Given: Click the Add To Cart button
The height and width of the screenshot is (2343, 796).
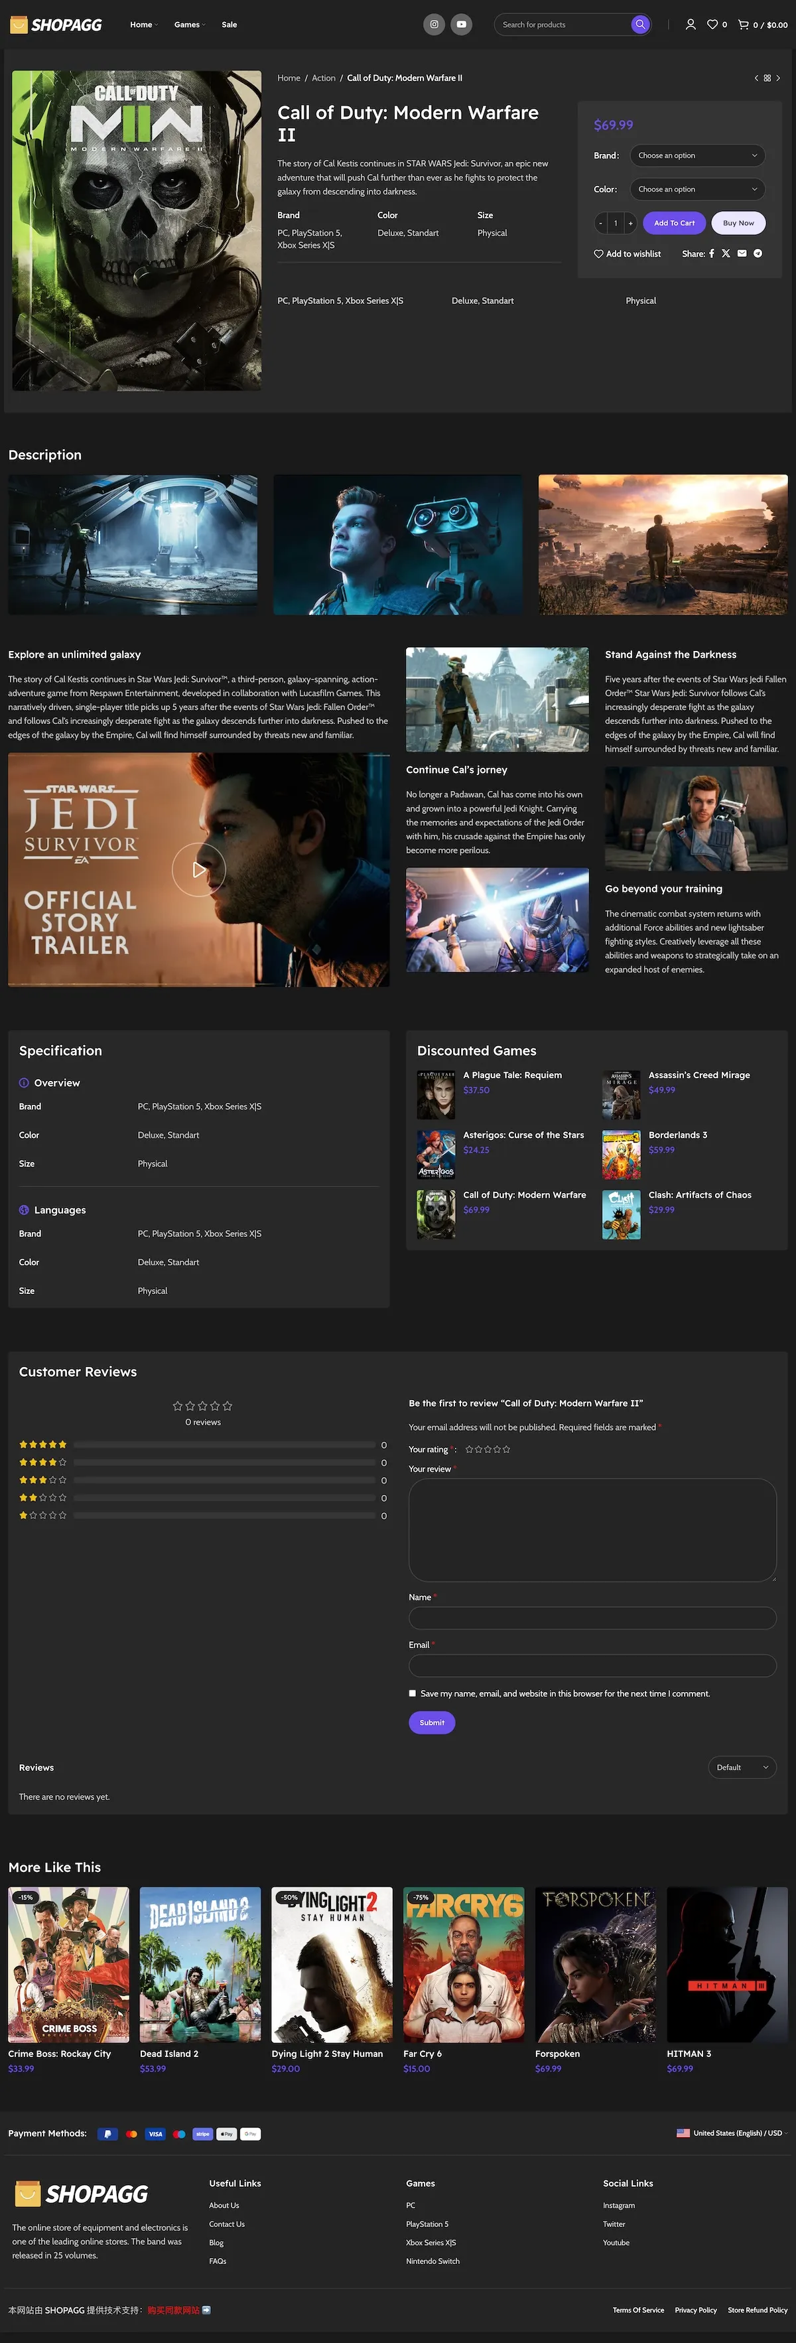Looking at the screenshot, I should (x=674, y=223).
